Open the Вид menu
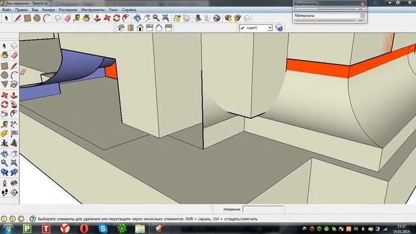This screenshot has height=234, width=416. [x=34, y=10]
